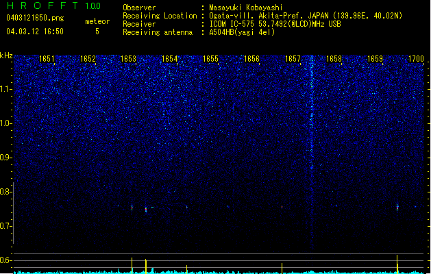
Task: Click the 1652 time axis label
Action: 88,59
